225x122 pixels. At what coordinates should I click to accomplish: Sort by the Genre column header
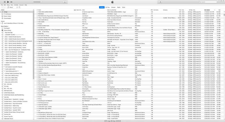click(136, 10)
